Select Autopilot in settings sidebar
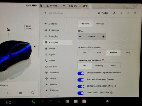This screenshot has width=142, height=106. (58, 42)
